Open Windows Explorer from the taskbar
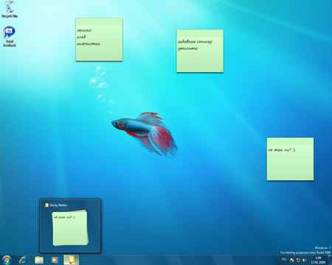This screenshot has width=332, height=265. coord(39,260)
